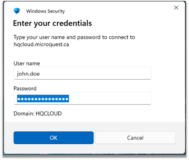Viewport: 189px width, 160px height.
Task: Cancel the credentials prompt
Action: tap(135, 138)
